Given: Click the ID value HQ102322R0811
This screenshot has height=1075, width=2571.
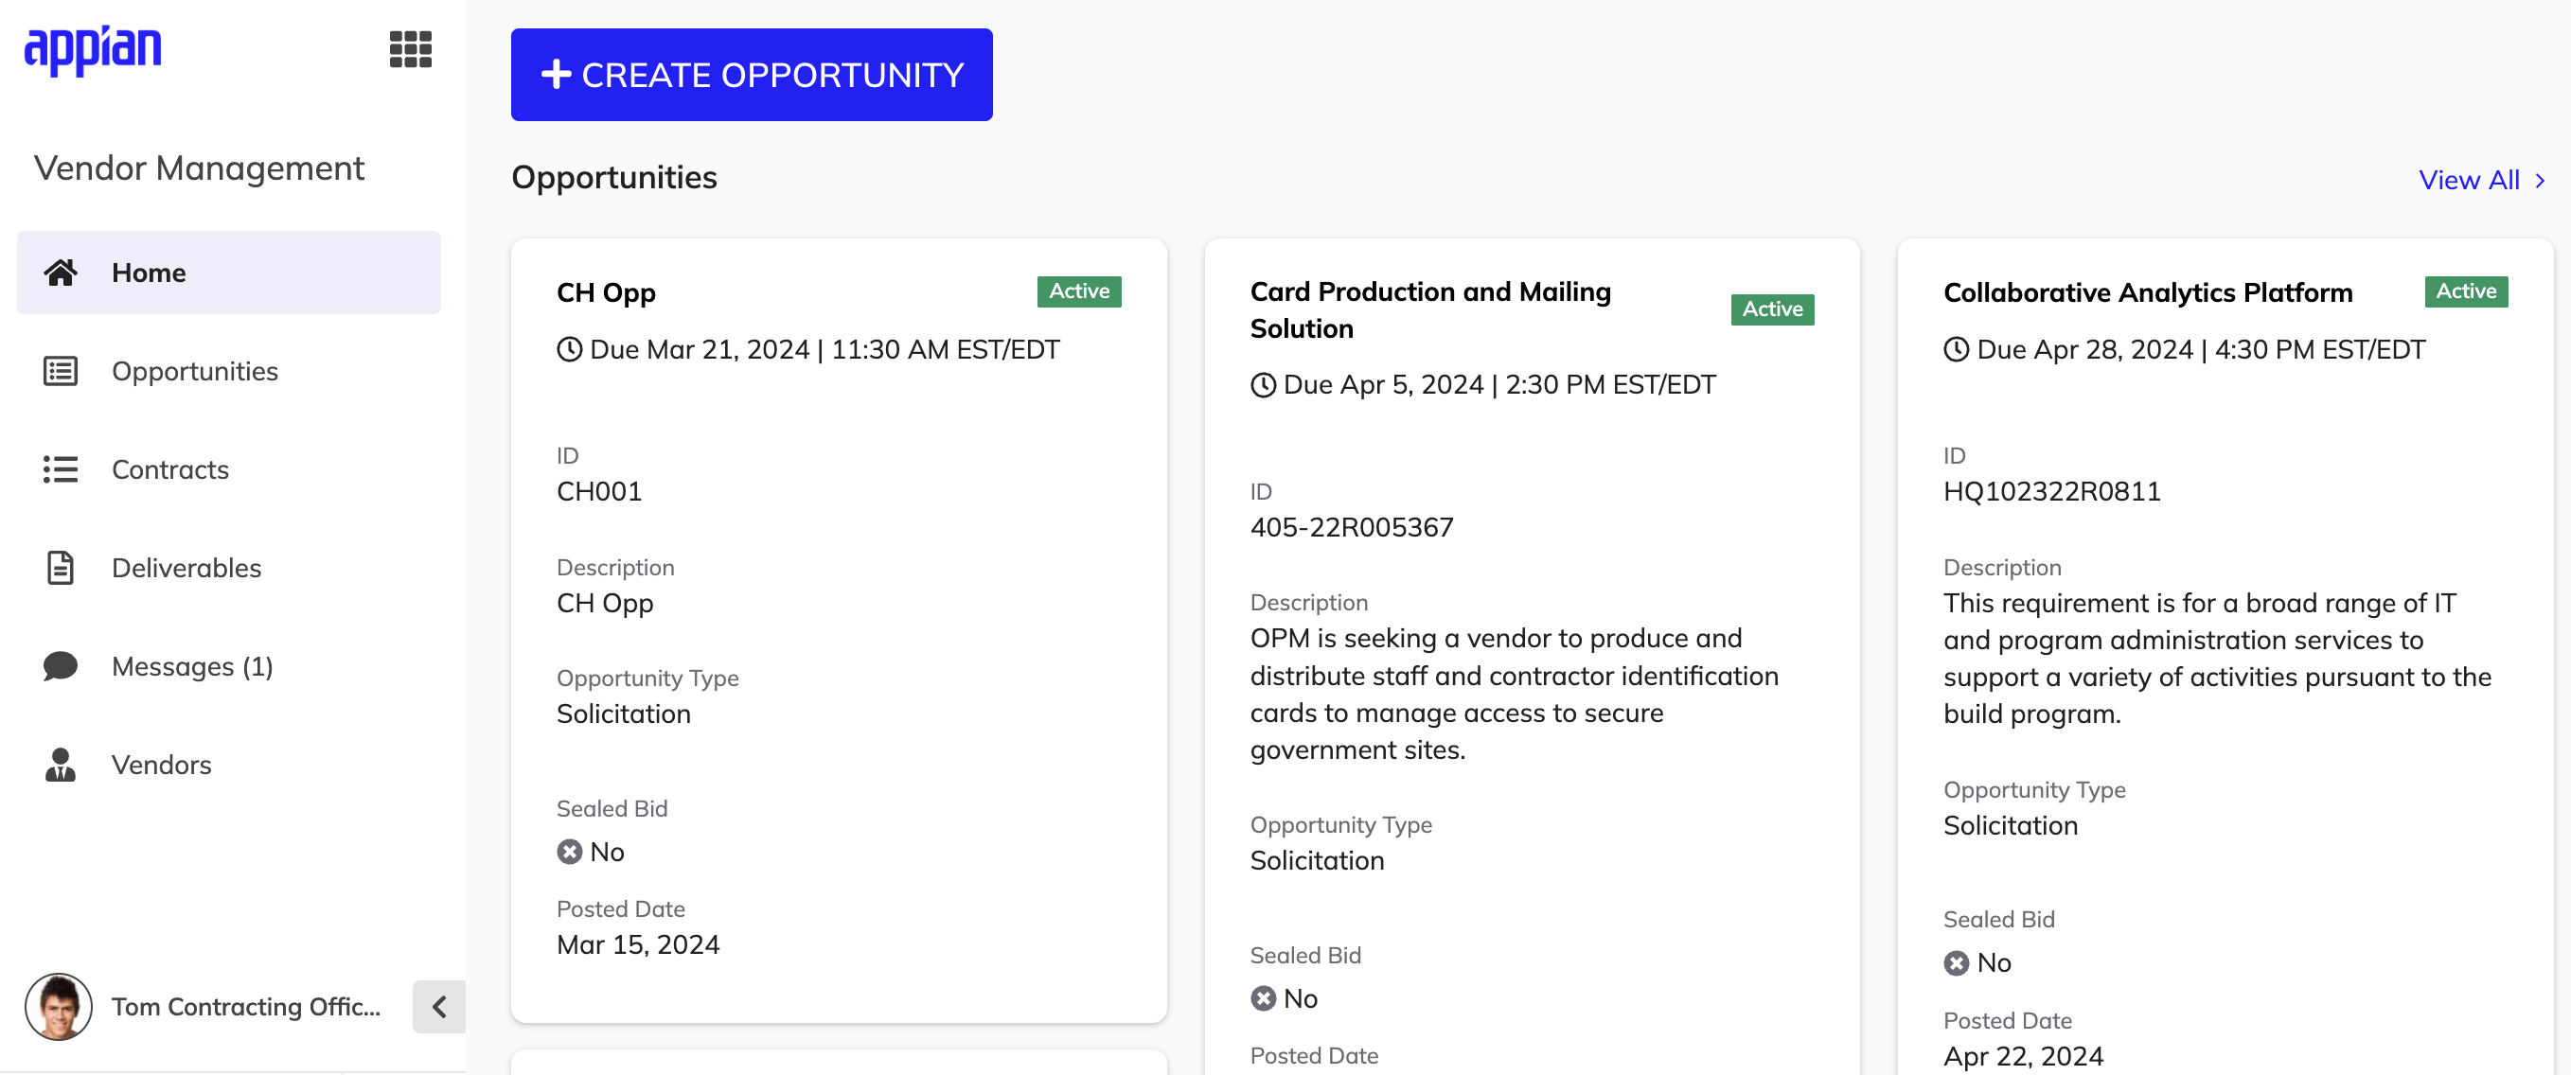Looking at the screenshot, I should (2052, 491).
